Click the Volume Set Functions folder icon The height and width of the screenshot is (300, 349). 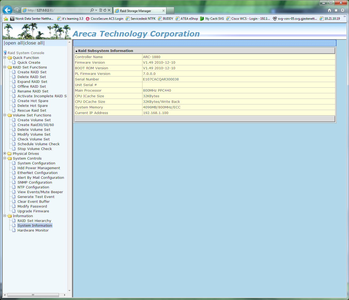pos(10,115)
